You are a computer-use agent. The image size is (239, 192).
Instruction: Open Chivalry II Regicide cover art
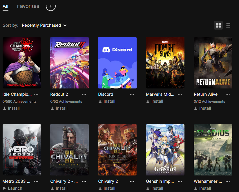pyautogui.click(x=117, y=150)
